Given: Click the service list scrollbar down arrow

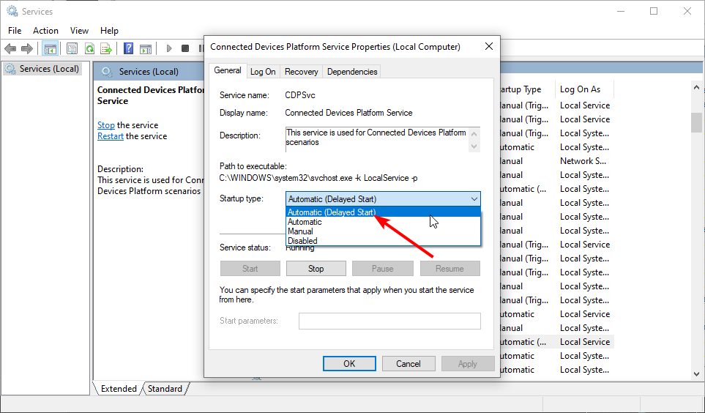Looking at the screenshot, I should (696, 373).
